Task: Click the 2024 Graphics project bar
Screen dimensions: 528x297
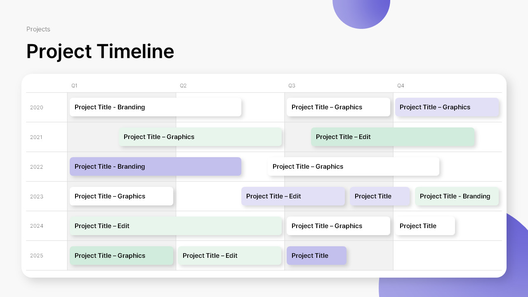Action: 338,226
